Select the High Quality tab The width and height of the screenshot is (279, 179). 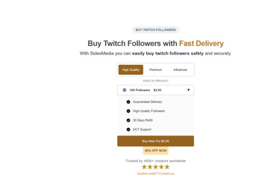tap(131, 70)
